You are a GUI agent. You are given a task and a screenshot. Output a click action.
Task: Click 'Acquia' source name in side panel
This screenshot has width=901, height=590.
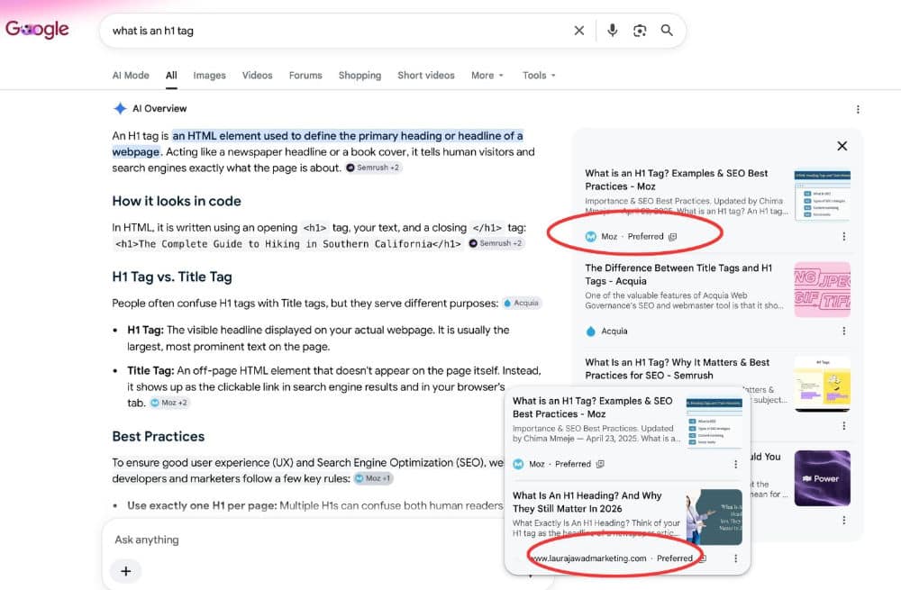(x=614, y=331)
